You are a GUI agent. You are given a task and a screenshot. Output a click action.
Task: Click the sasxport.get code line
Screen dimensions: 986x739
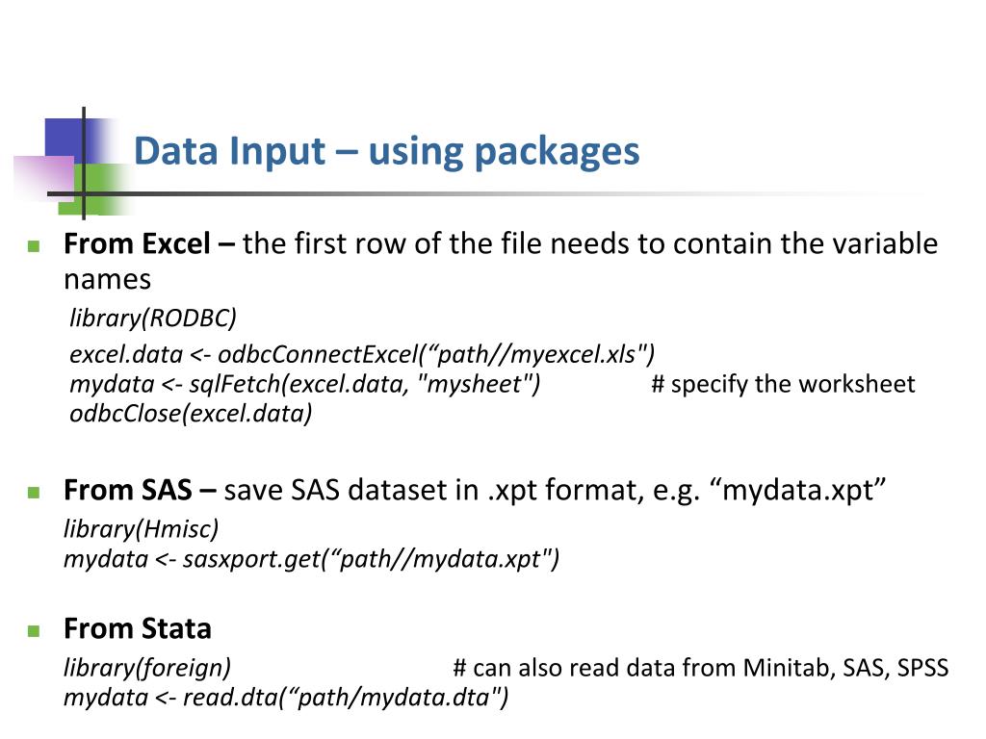pyautogui.click(x=311, y=559)
